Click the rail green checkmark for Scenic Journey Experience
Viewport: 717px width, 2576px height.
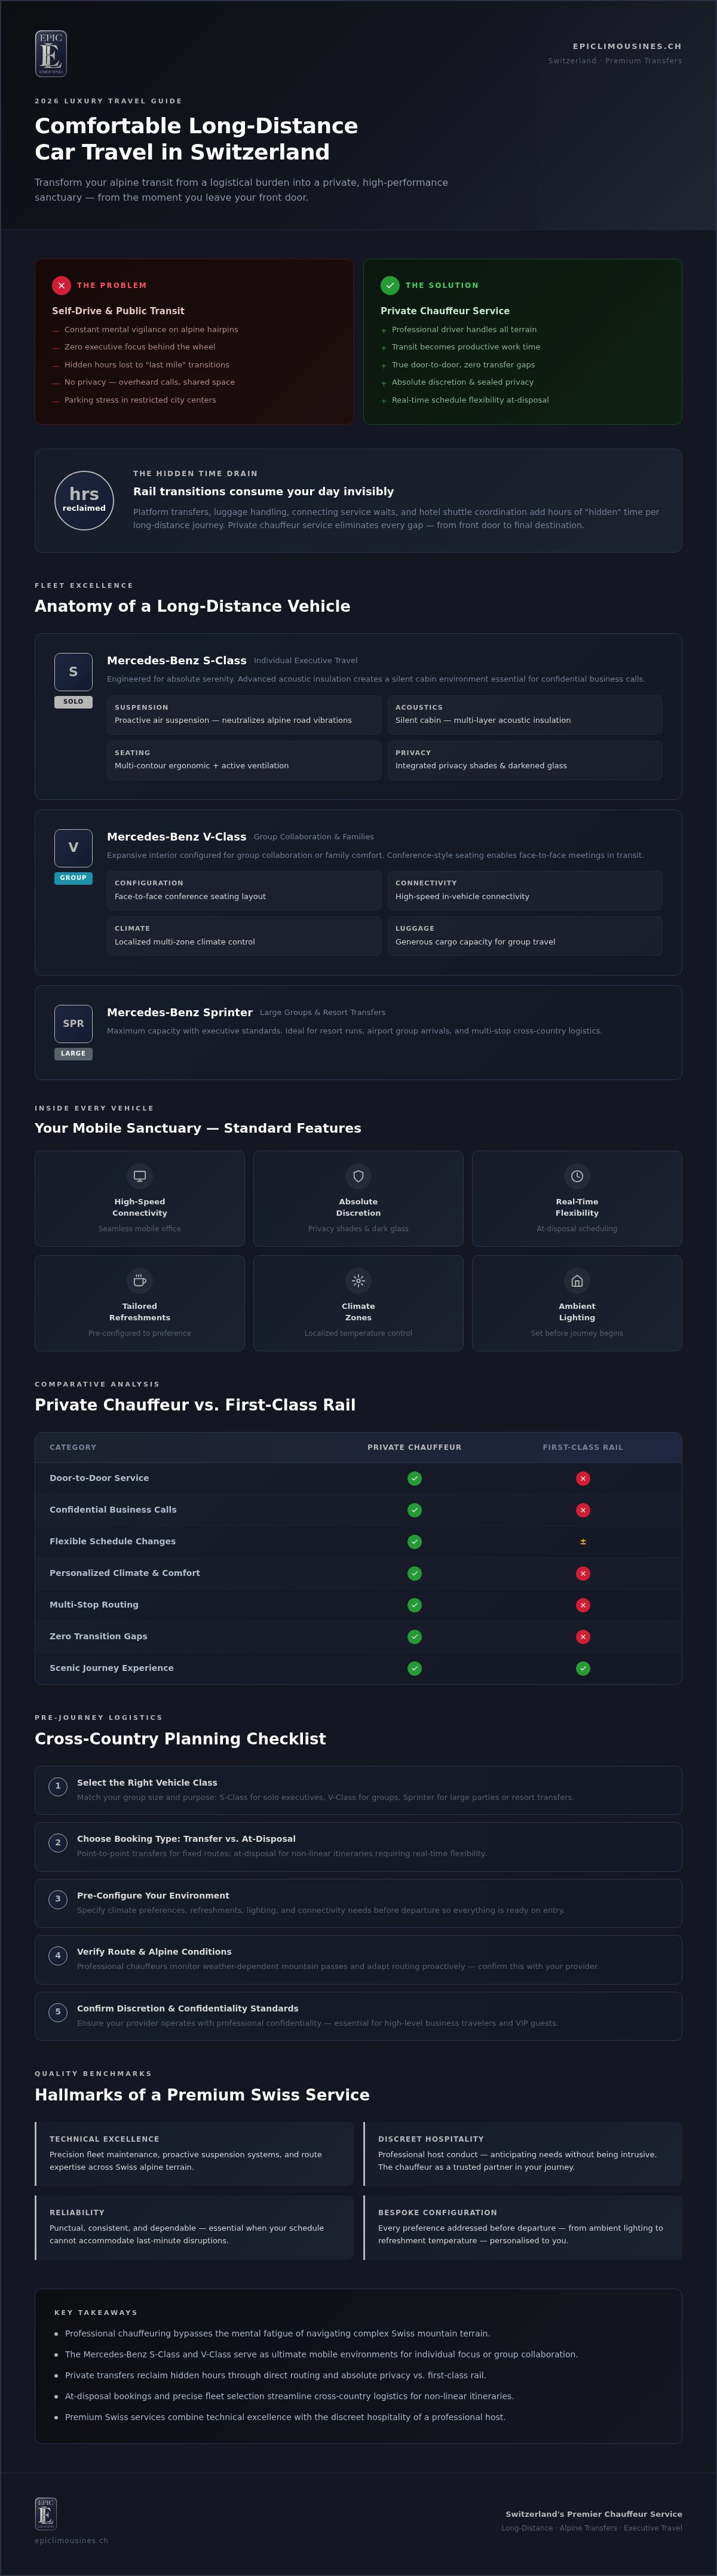(583, 1669)
